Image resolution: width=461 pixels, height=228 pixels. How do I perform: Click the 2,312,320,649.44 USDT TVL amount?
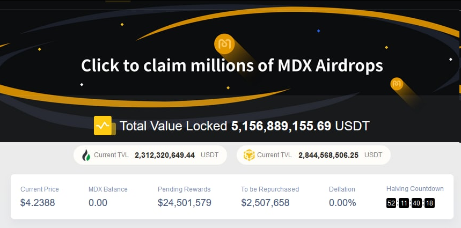tap(165, 155)
